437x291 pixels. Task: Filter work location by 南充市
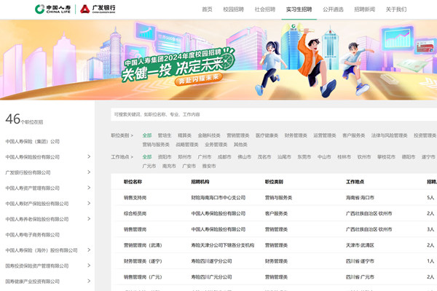pyautogui.click(x=169, y=166)
